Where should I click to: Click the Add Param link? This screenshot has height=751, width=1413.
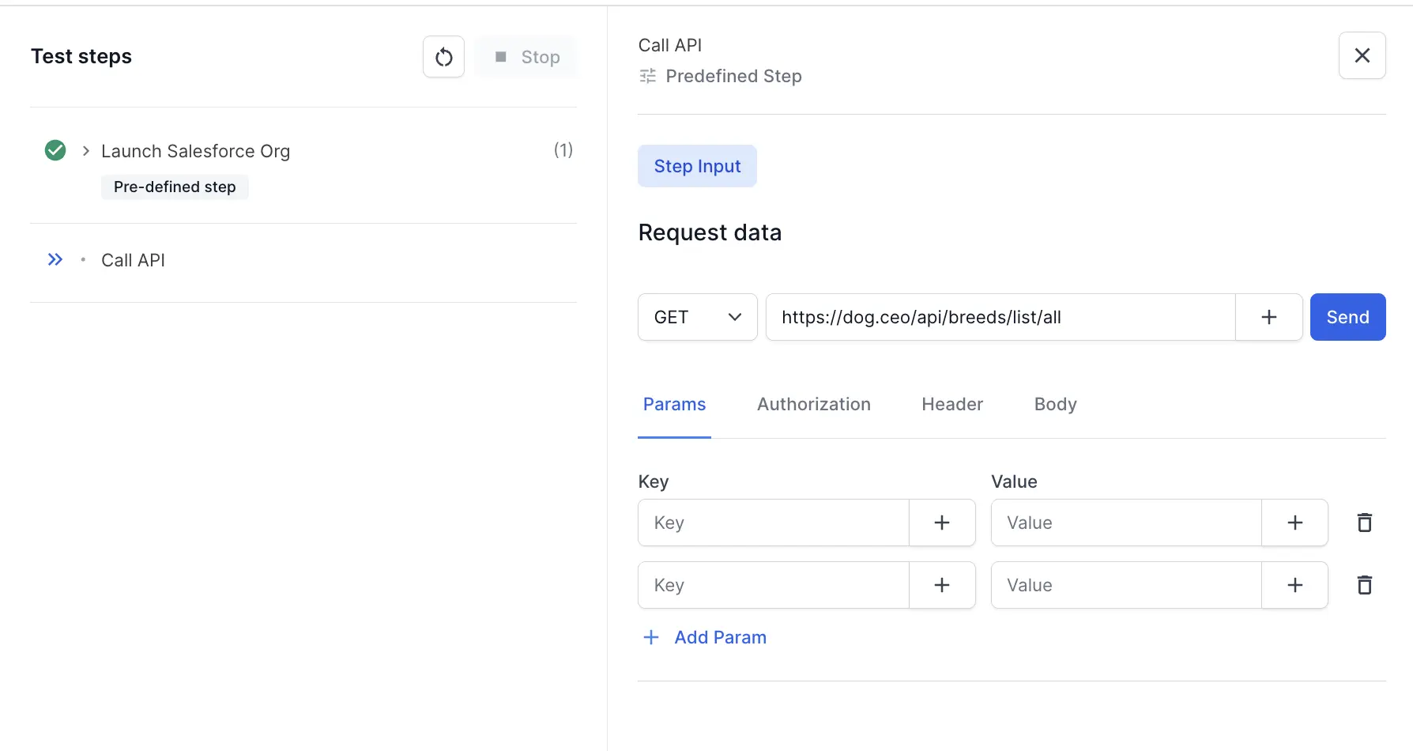coord(703,637)
